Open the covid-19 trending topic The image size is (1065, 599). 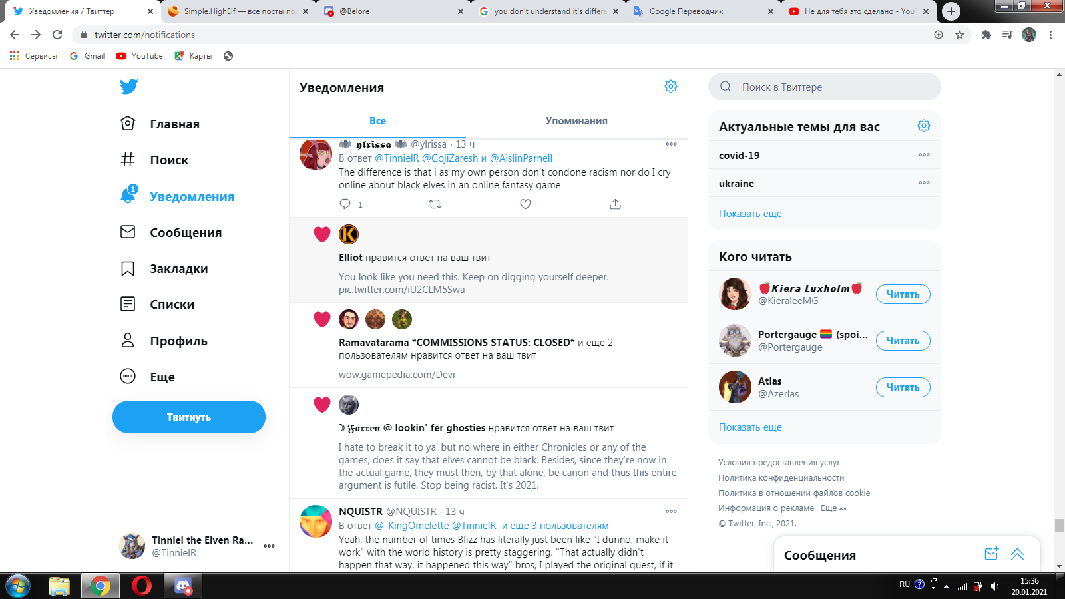click(739, 155)
